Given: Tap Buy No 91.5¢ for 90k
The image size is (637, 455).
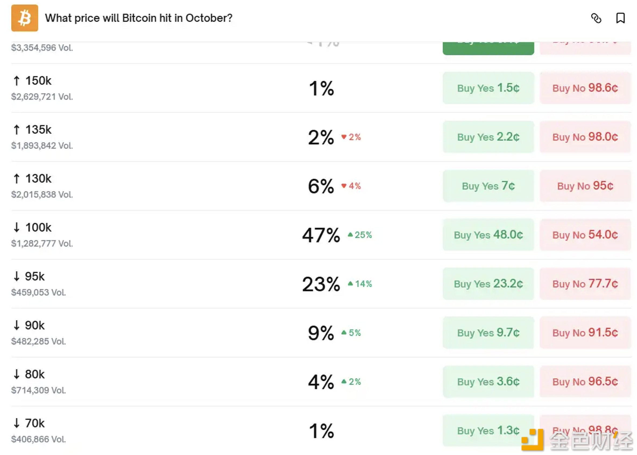Looking at the screenshot, I should tap(585, 333).
